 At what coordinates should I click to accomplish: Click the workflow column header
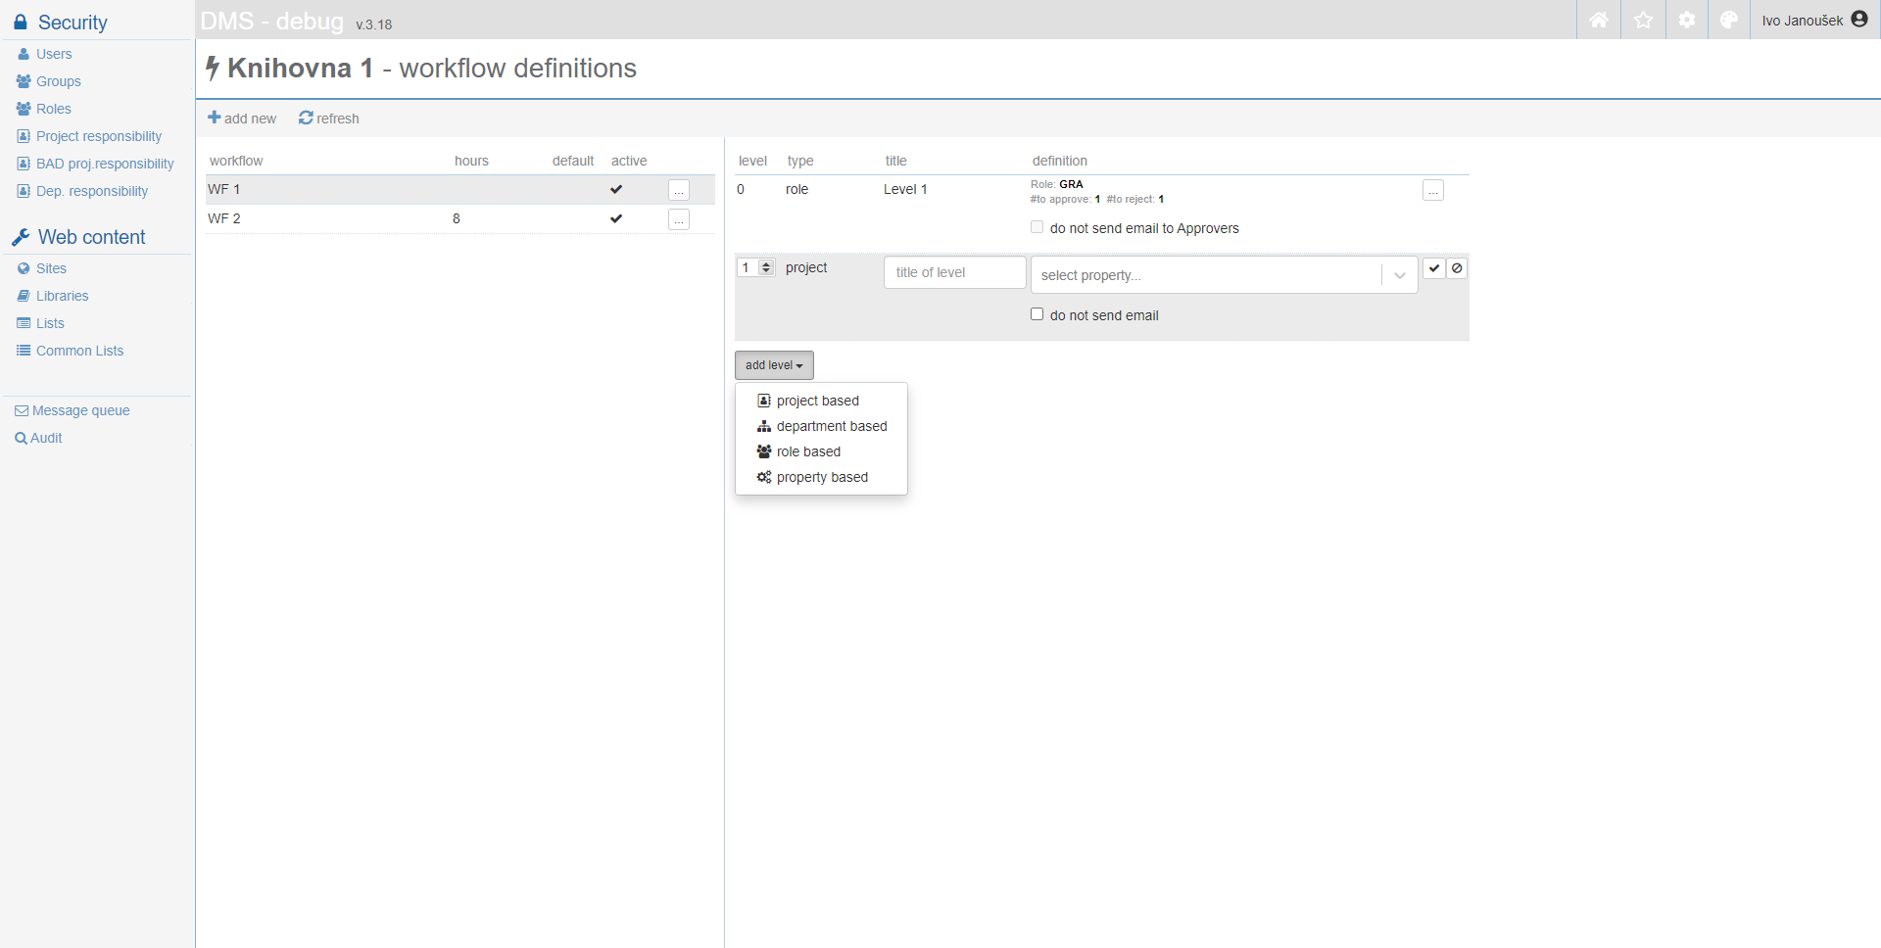tap(236, 161)
